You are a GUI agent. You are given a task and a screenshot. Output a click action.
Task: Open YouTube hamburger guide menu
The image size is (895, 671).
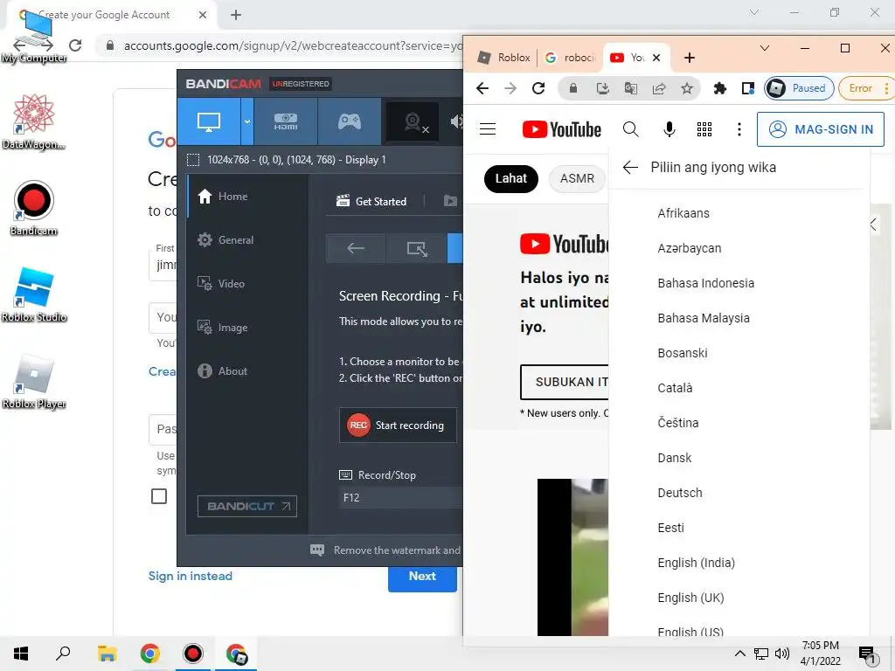pyautogui.click(x=488, y=129)
